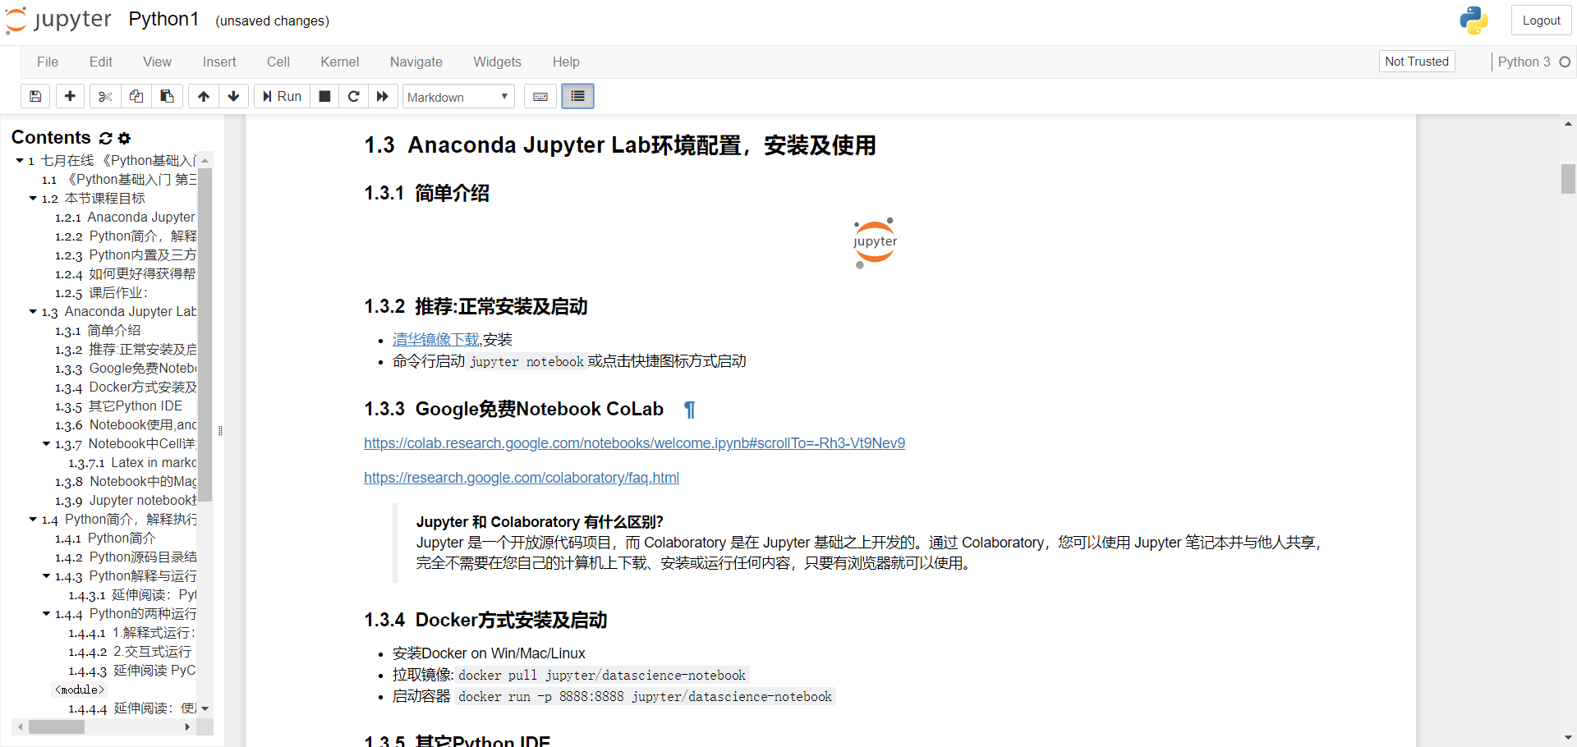Open the Widgets menu
This screenshot has width=1577, height=747.
coord(497,62)
